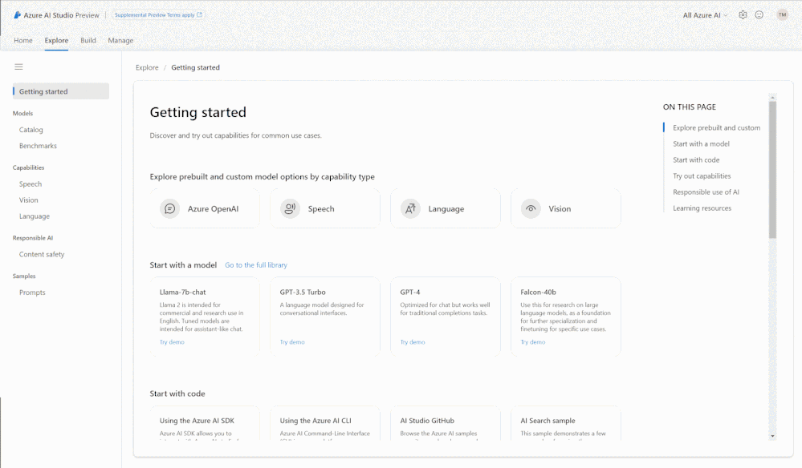Open Supplemental Preview Terms link

158,15
